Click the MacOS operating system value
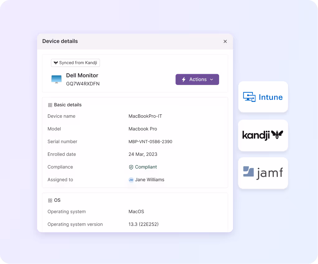318x264 pixels. 136,212
